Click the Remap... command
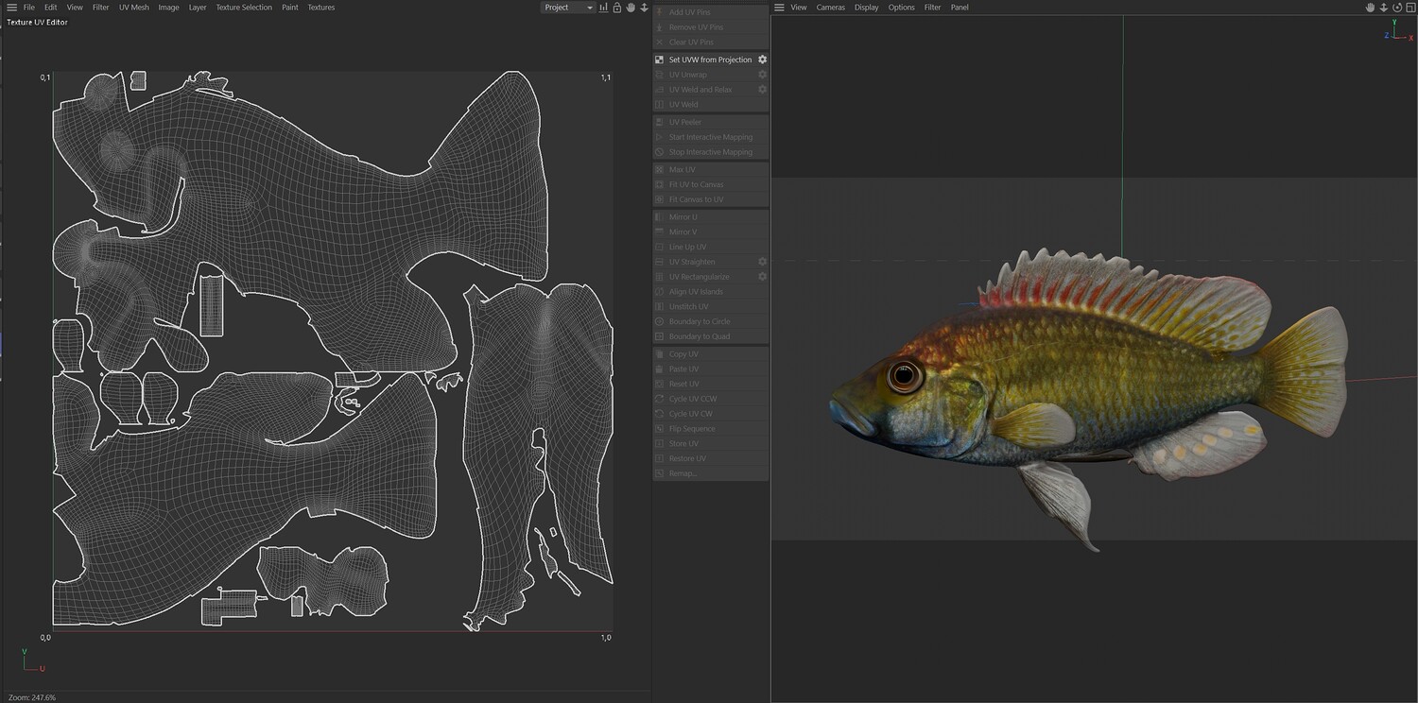Image resolution: width=1418 pixels, height=703 pixels. point(711,473)
